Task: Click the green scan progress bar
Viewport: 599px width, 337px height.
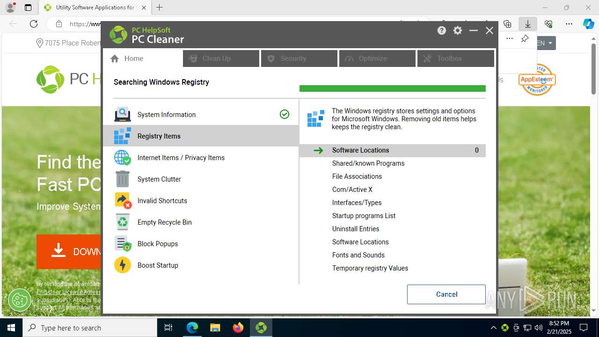Action: pos(393,88)
